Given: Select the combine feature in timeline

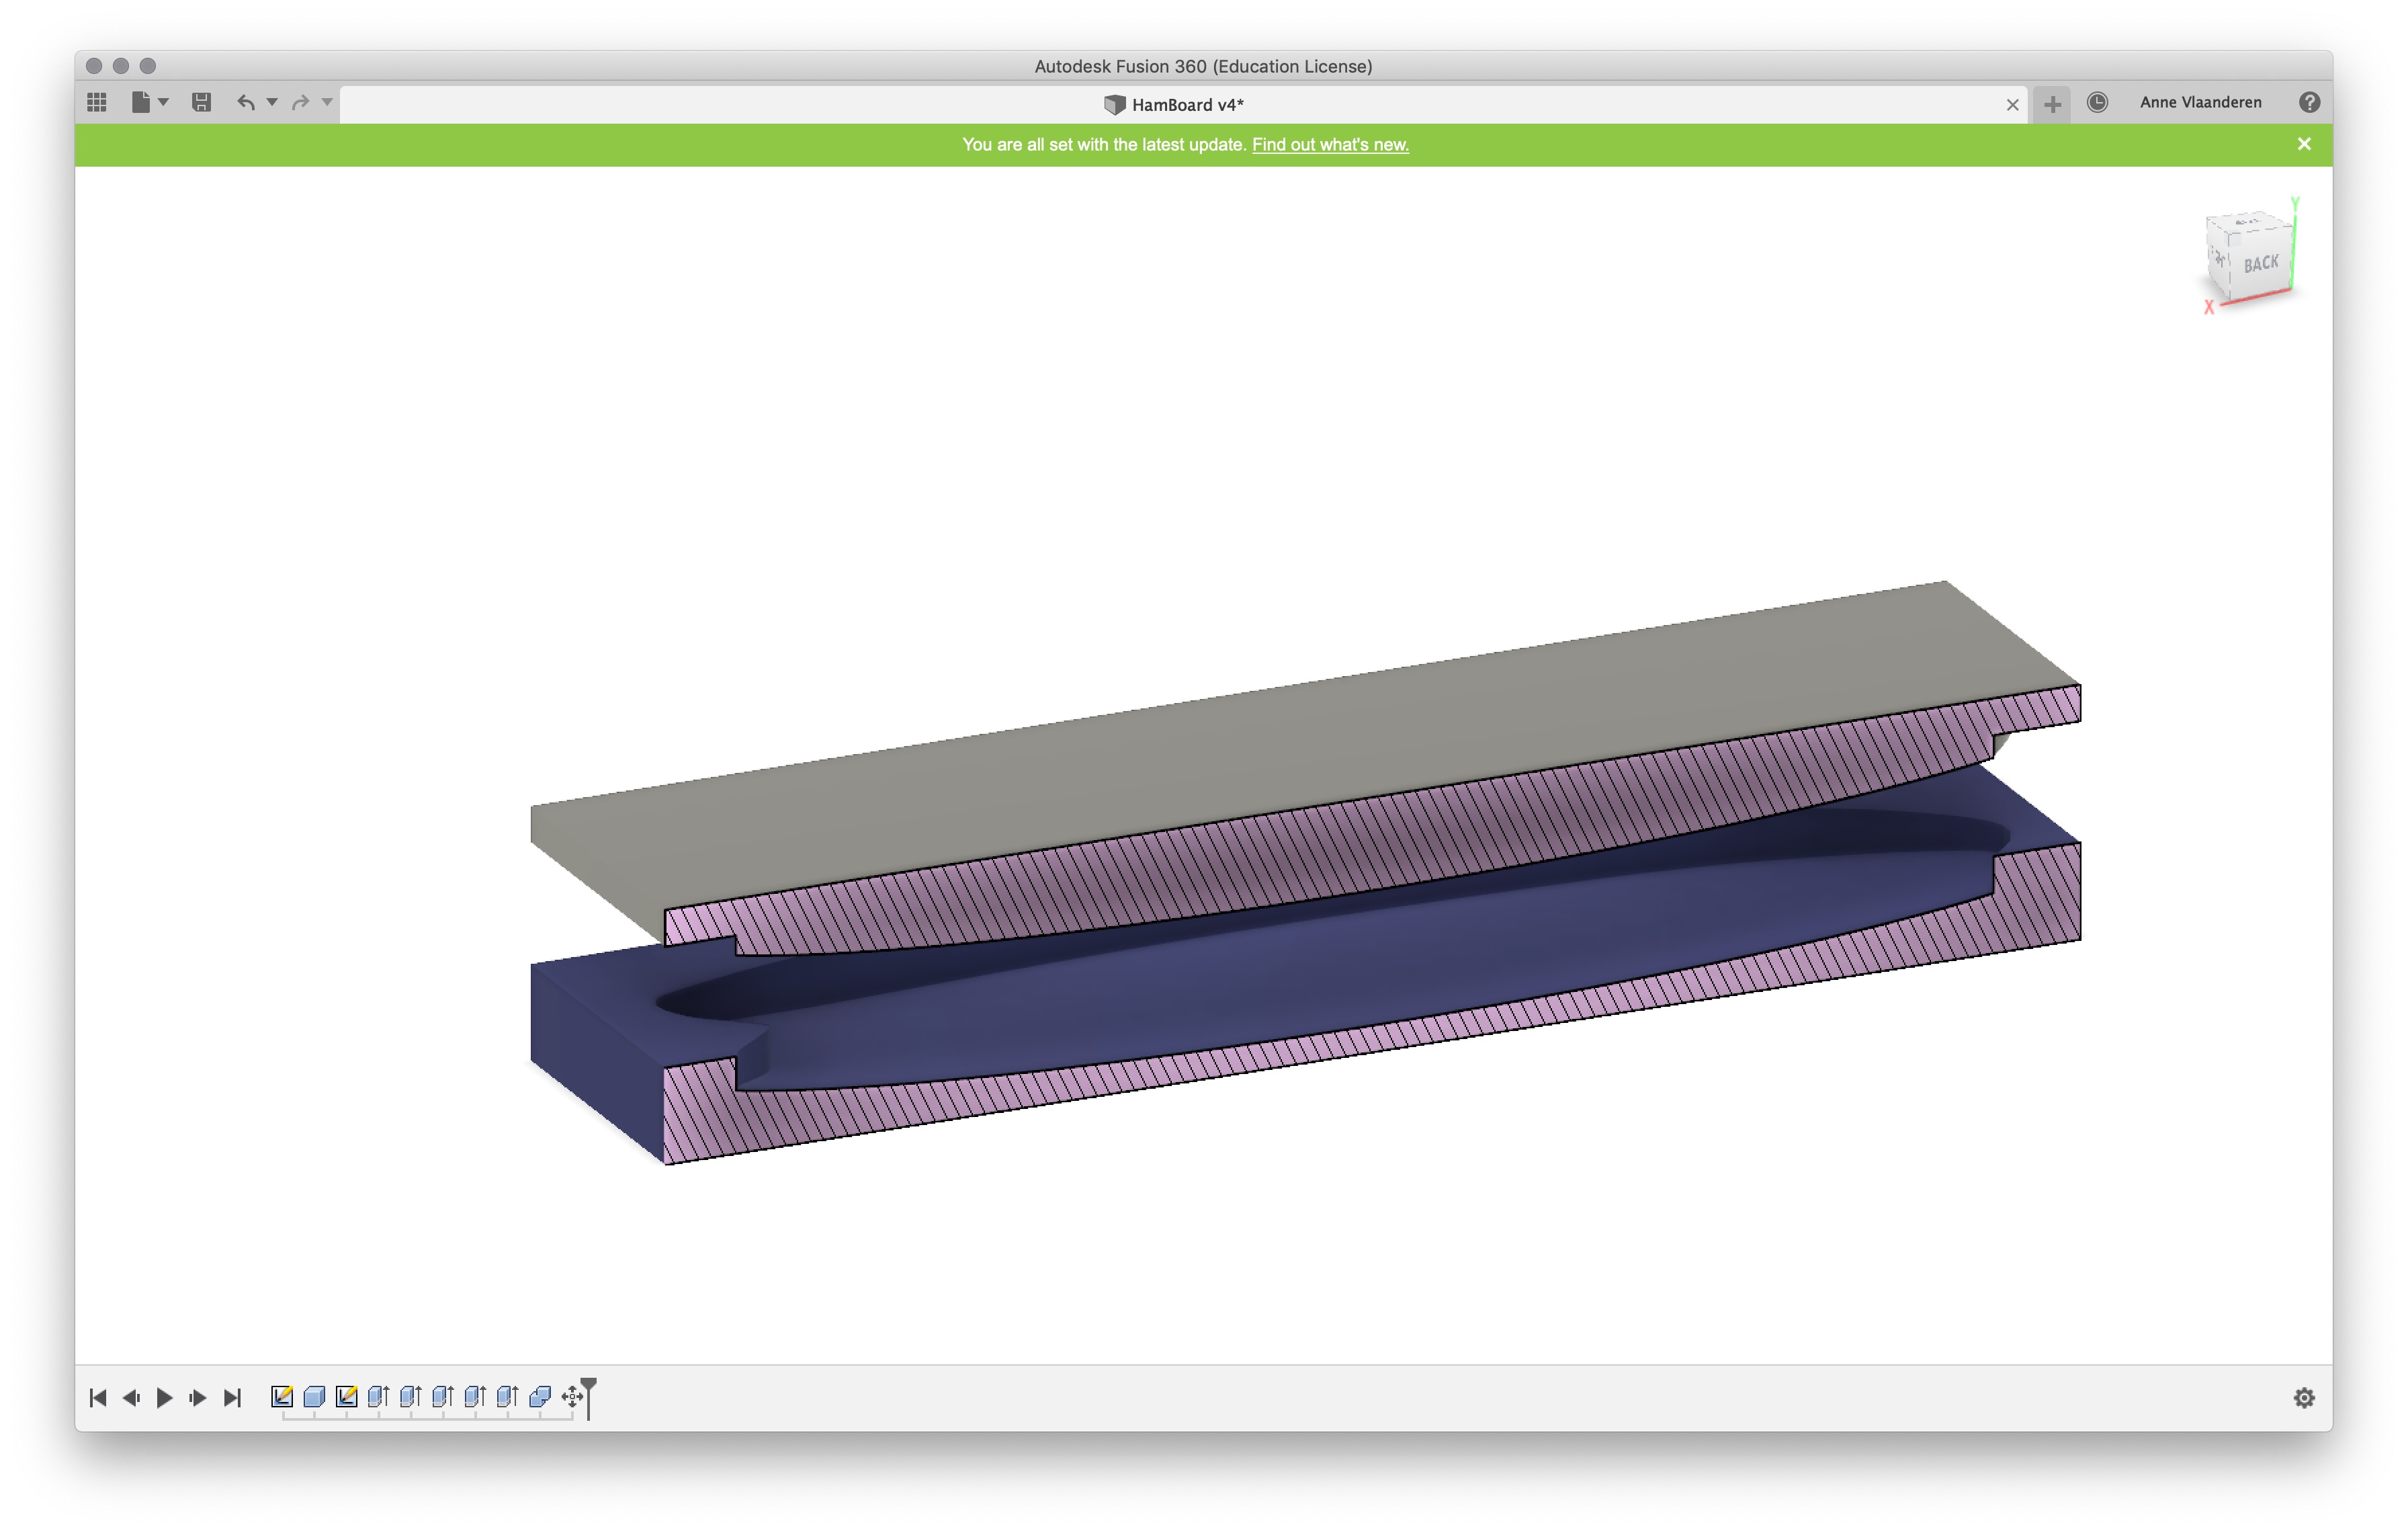Looking at the screenshot, I should click(540, 1396).
